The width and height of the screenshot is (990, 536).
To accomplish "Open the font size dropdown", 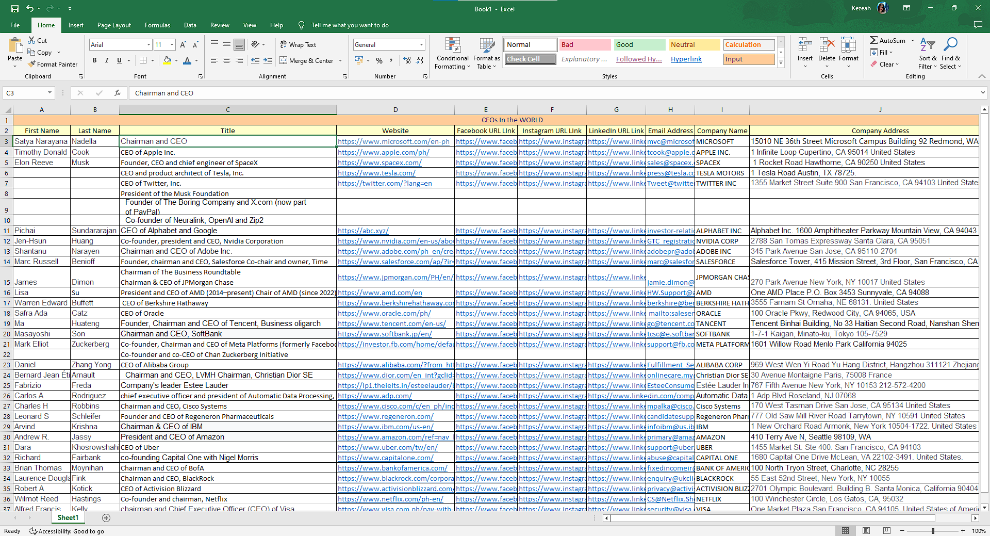I will [x=172, y=45].
